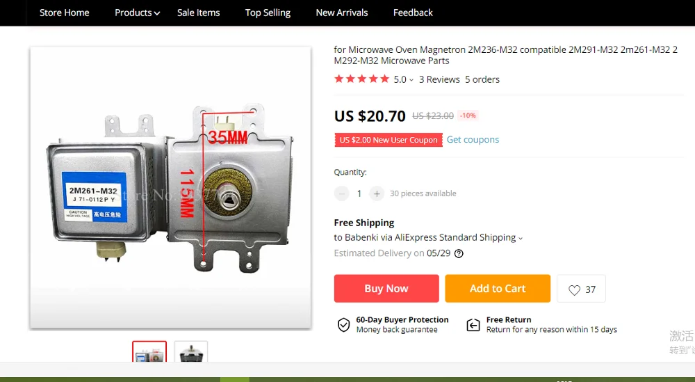
Task: Expand the 5.0 rating breakdown chevron
Action: (411, 80)
